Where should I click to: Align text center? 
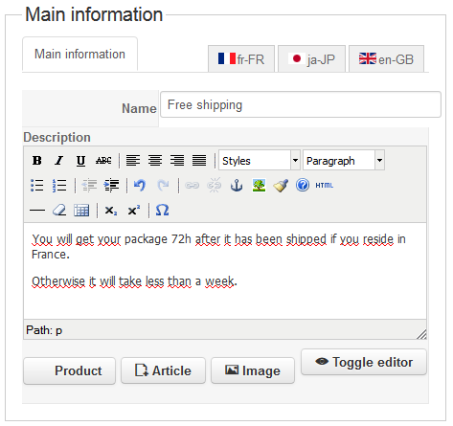tap(155, 160)
